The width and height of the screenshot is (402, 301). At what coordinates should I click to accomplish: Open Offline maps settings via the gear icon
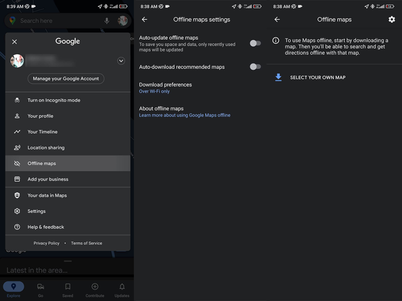click(x=391, y=19)
